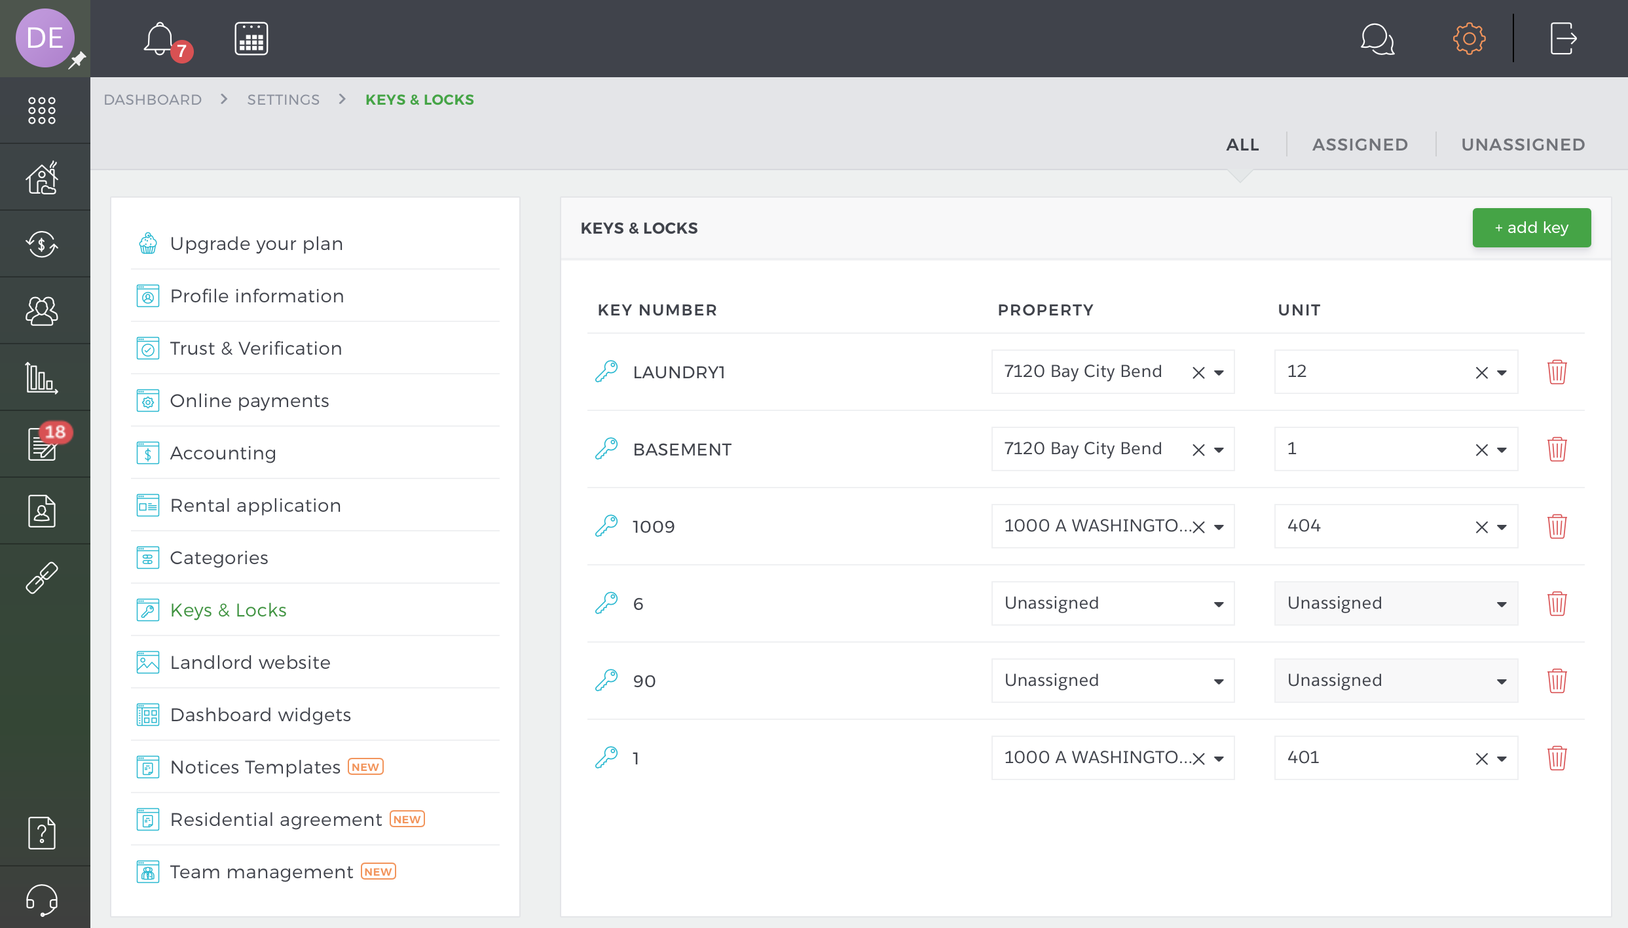This screenshot has height=928, width=1628.
Task: Delete key 90 with trash icon
Action: [x=1557, y=681]
